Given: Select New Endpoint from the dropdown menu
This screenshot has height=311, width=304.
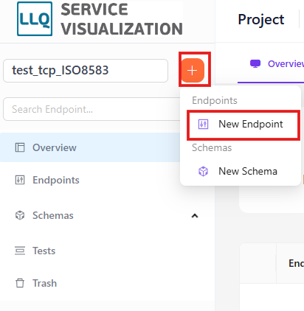Looking at the screenshot, I should (x=243, y=125).
